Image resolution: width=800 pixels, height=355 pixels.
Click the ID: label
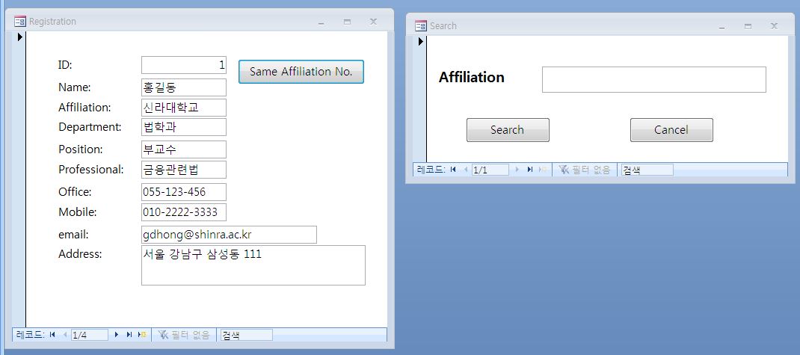(x=65, y=65)
